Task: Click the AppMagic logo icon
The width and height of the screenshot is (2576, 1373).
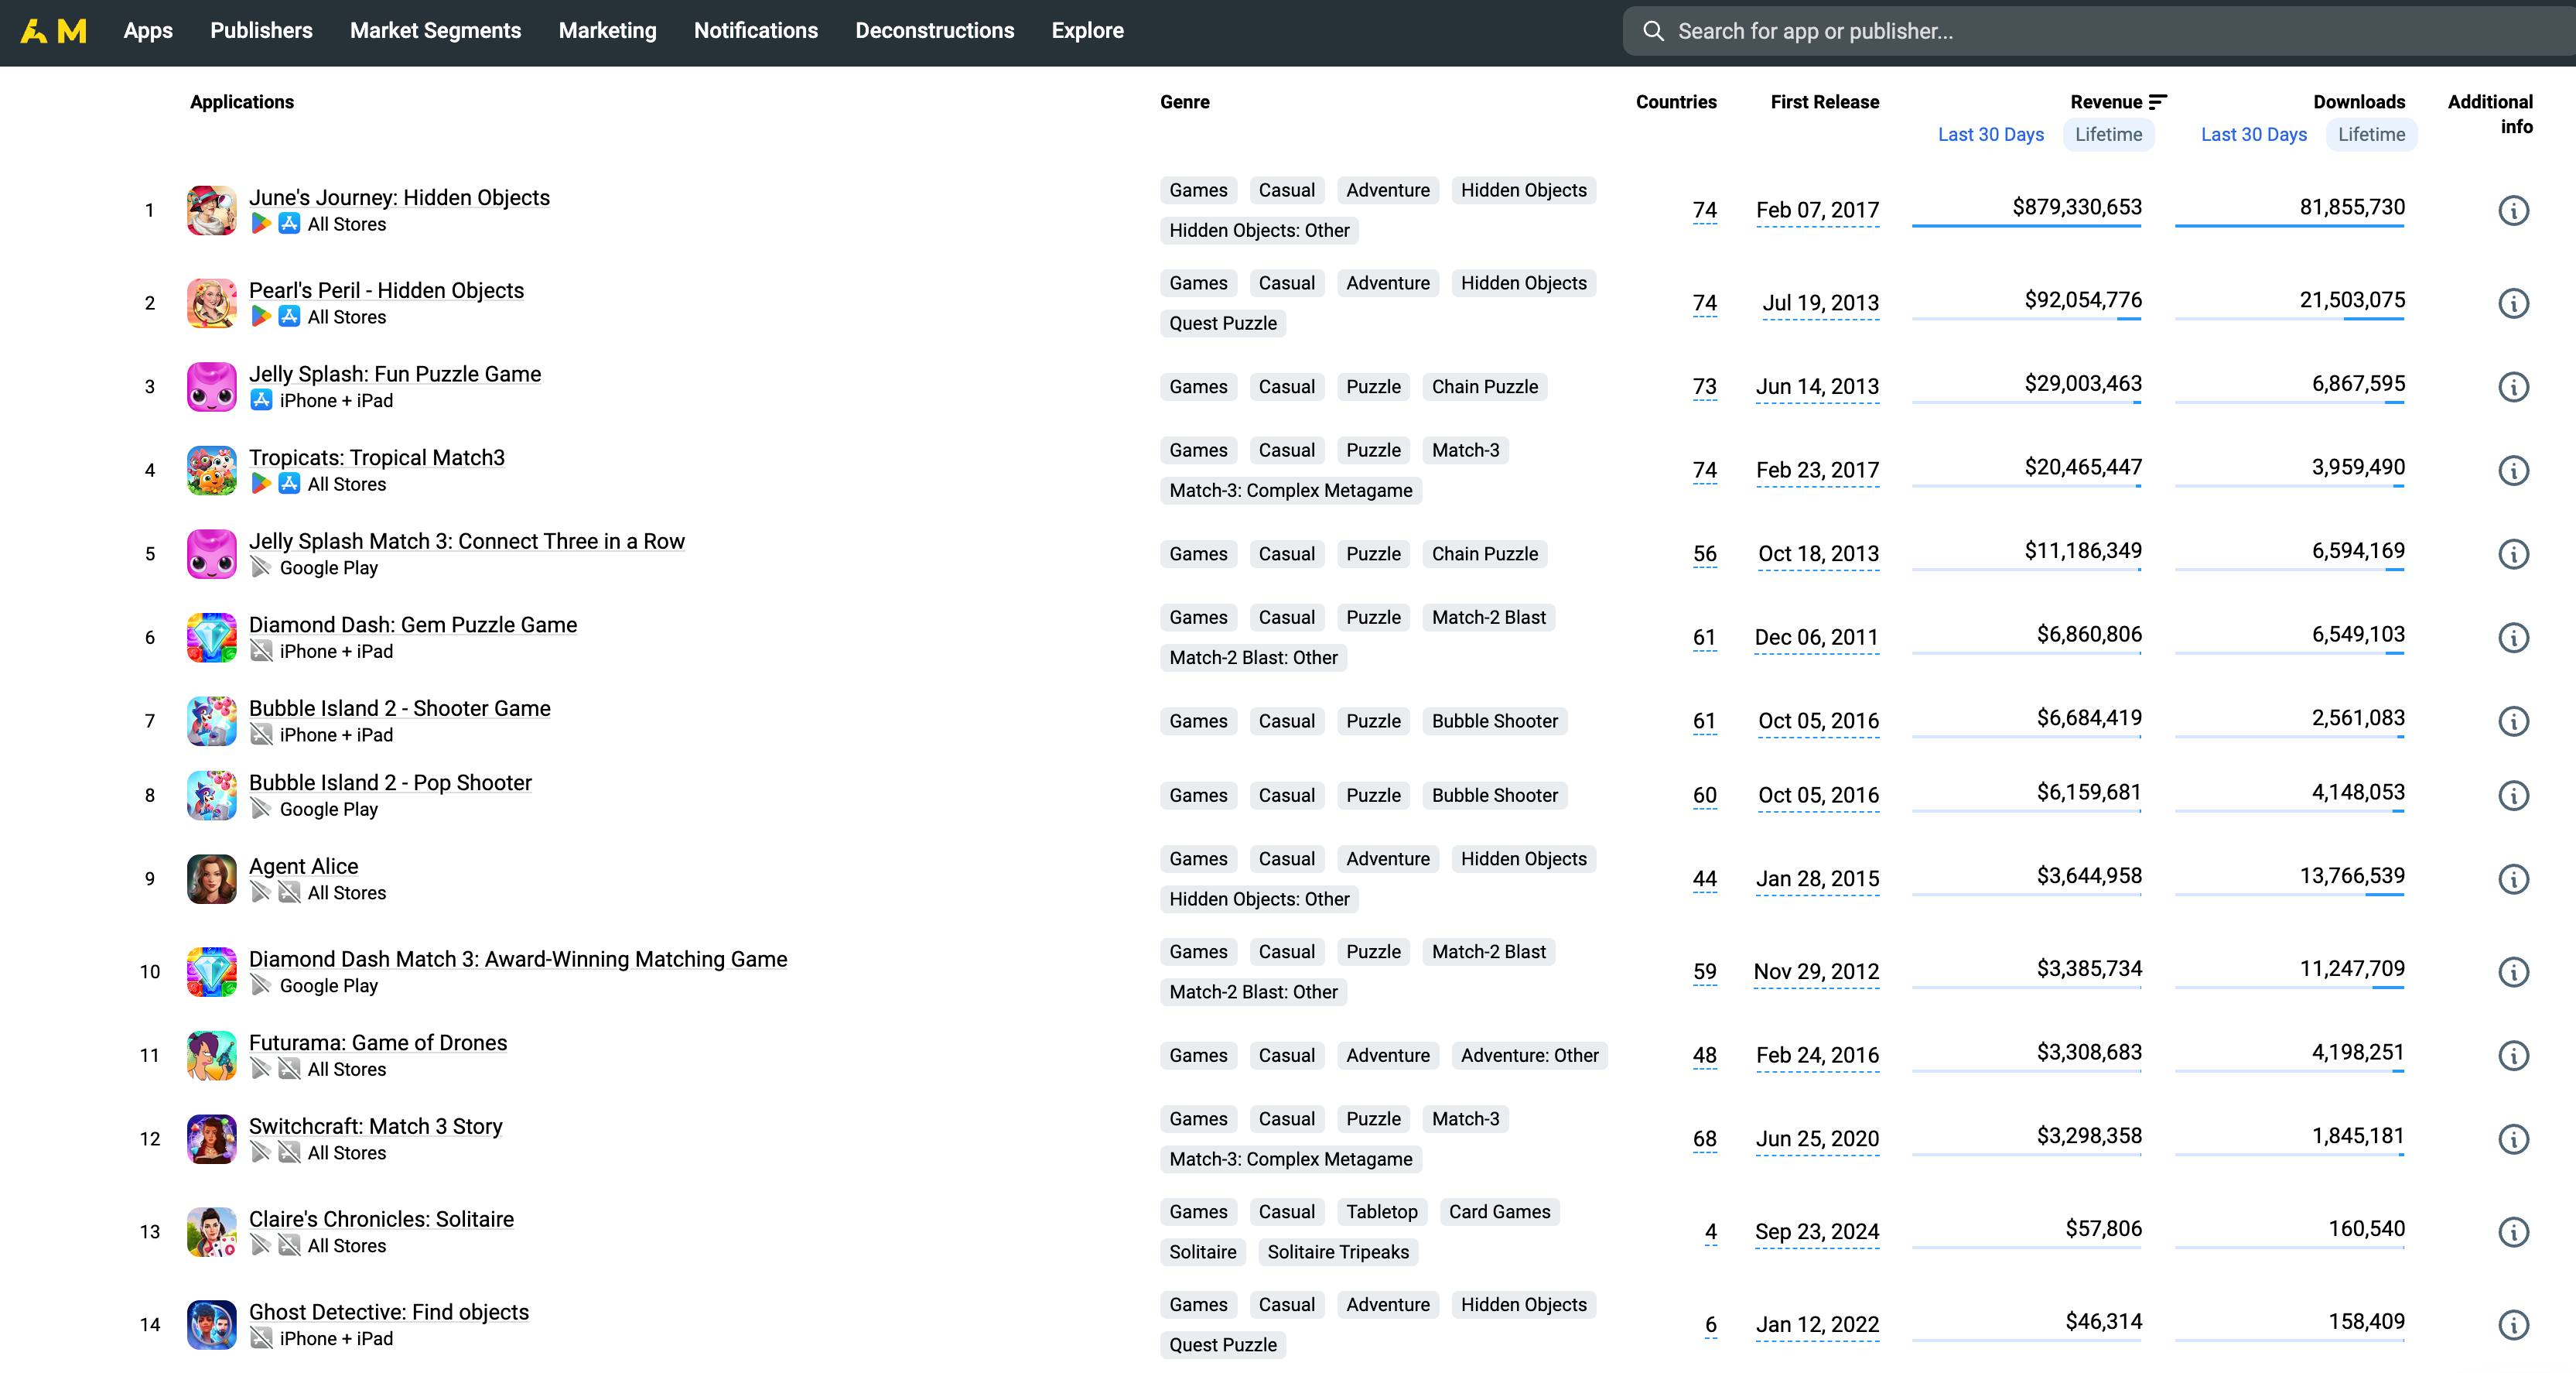Action: point(53,31)
